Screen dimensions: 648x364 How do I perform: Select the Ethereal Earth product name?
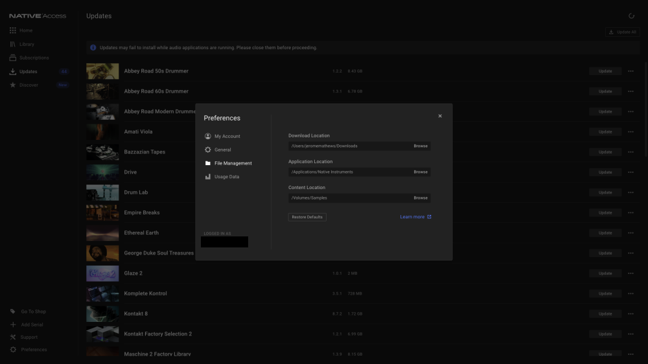[x=141, y=233]
